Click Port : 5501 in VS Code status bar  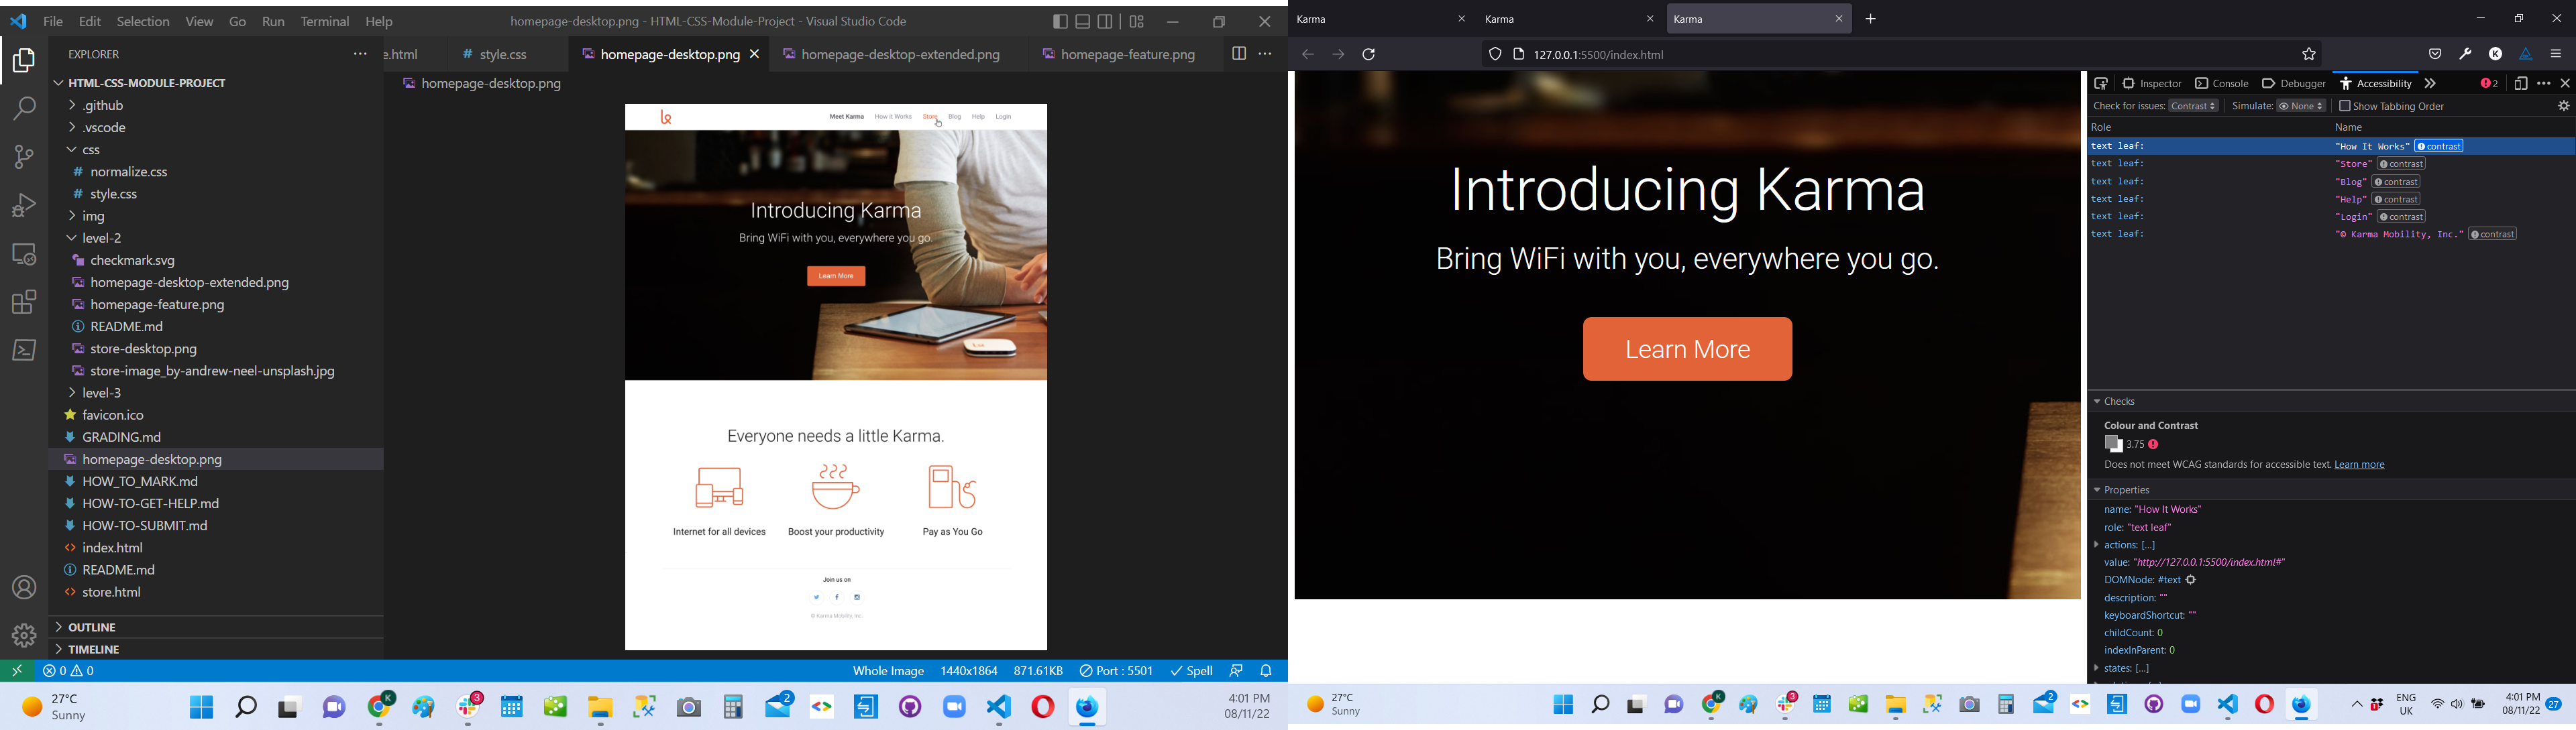coord(1116,671)
